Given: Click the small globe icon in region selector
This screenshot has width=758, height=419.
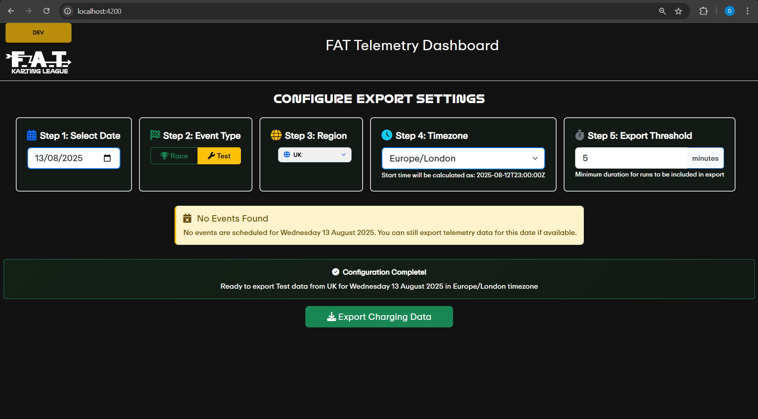Looking at the screenshot, I should (x=287, y=155).
